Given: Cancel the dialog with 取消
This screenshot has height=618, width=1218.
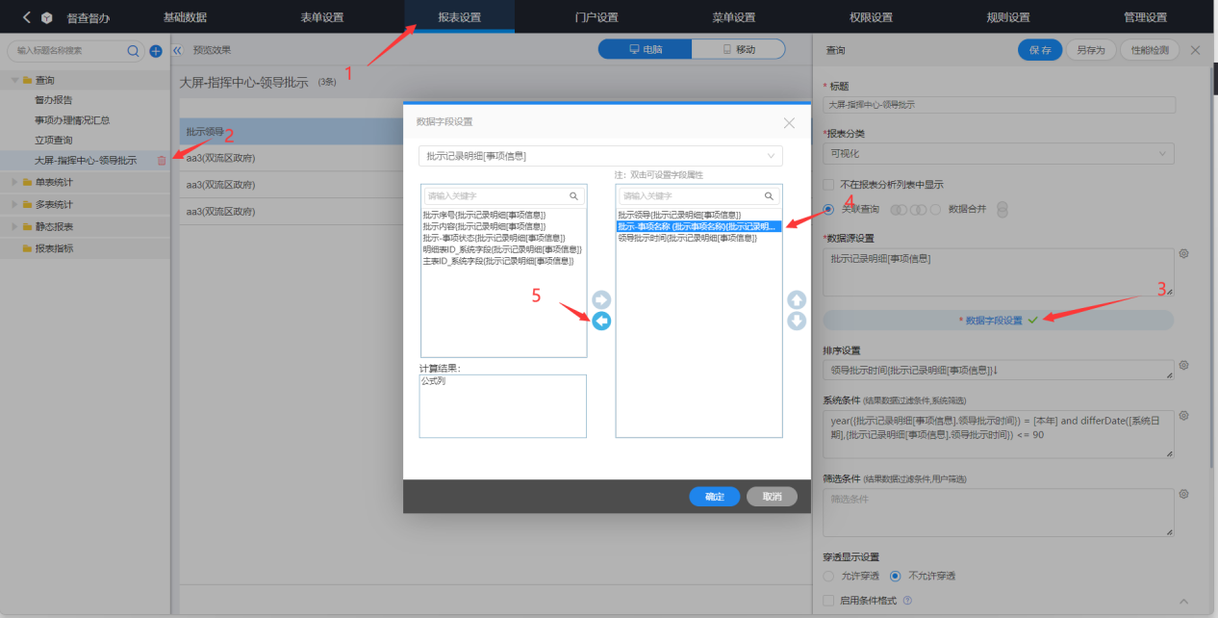Looking at the screenshot, I should (x=772, y=497).
